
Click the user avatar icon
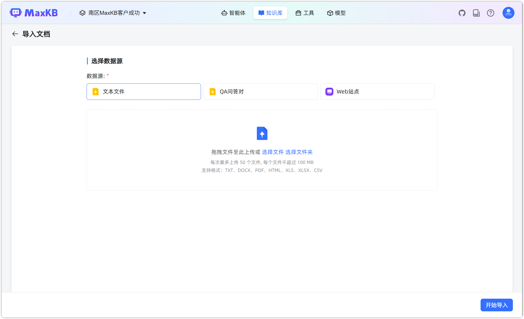[x=508, y=12]
